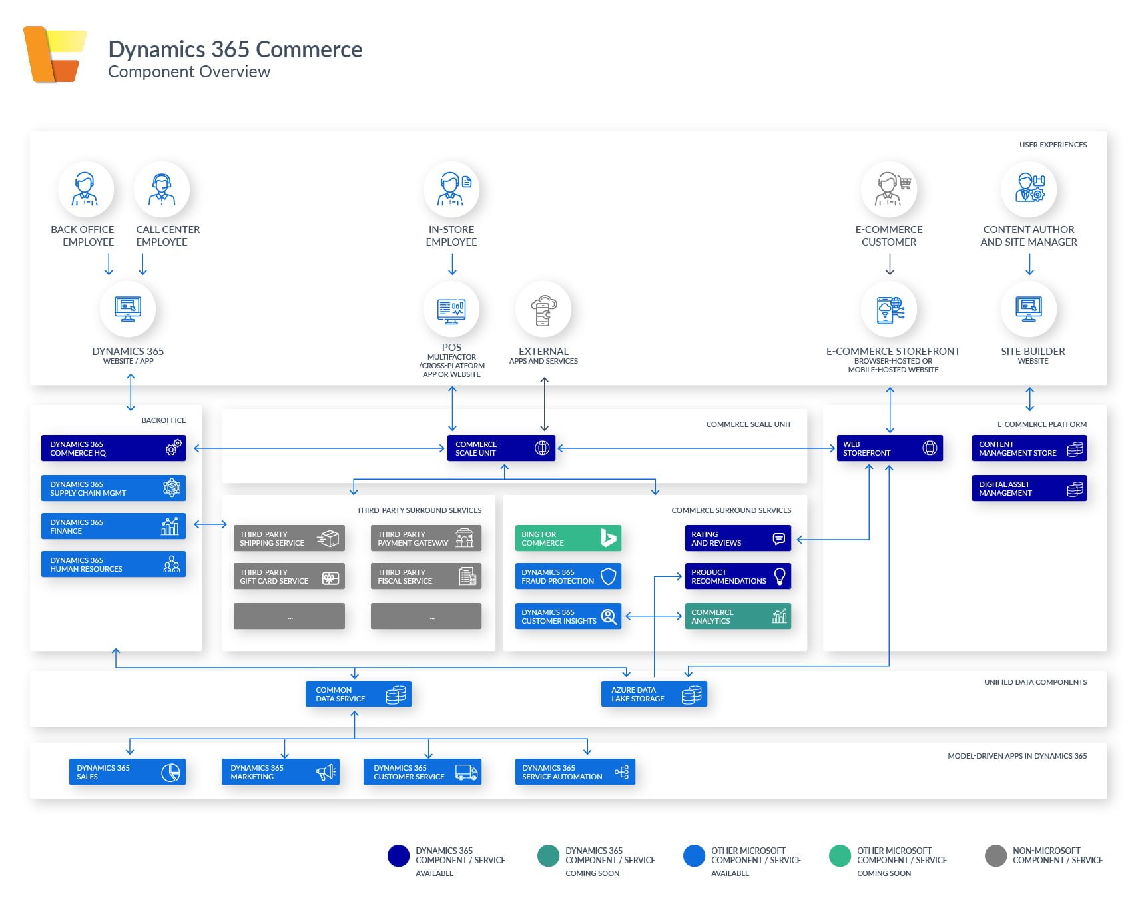This screenshot has width=1132, height=910.
Task: Select the In-Store Employee icon
Action: point(451,189)
